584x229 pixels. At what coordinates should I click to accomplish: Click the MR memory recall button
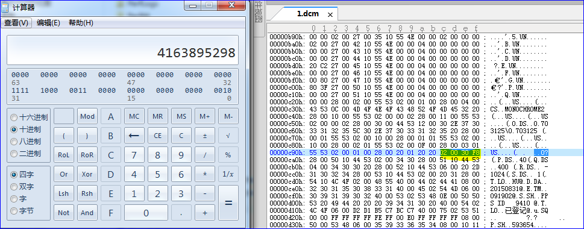(157, 116)
